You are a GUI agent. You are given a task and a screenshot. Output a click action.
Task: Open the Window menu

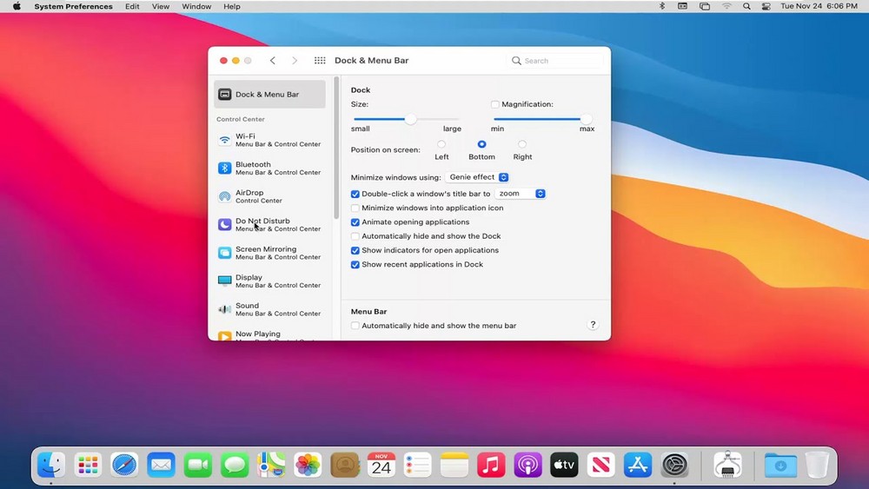coord(196,6)
